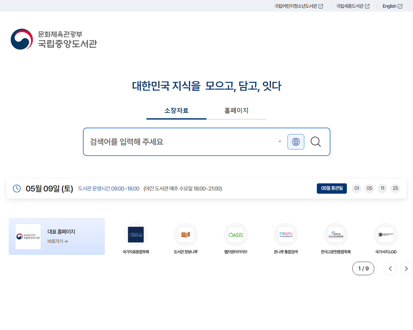Open the multilingual keyboard globe icon
This screenshot has width=413, height=330.
[x=296, y=142]
